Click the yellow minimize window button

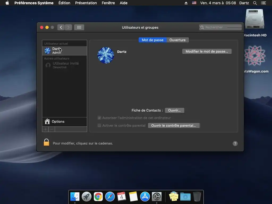pyautogui.click(x=47, y=27)
